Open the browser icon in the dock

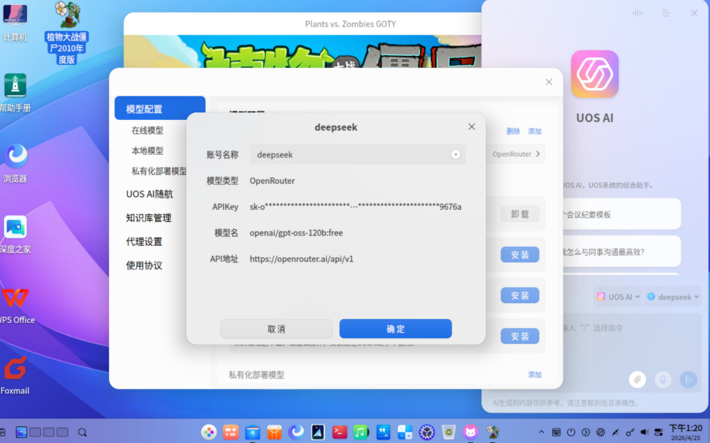tap(296, 432)
